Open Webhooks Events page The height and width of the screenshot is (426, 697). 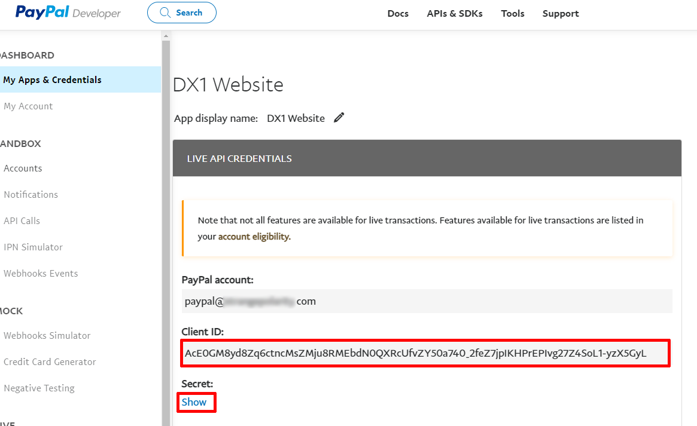click(x=41, y=274)
